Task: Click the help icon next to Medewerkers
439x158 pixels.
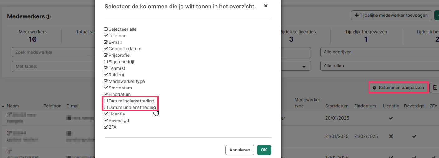Action: click(x=48, y=17)
